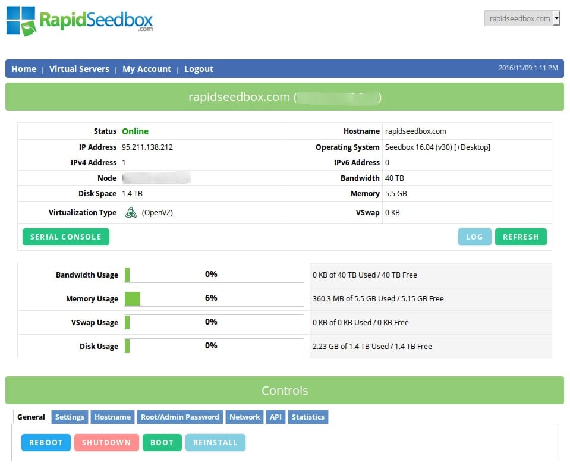The width and height of the screenshot is (570, 469).
Task: Switch to the Hostname tab
Action: [112, 417]
